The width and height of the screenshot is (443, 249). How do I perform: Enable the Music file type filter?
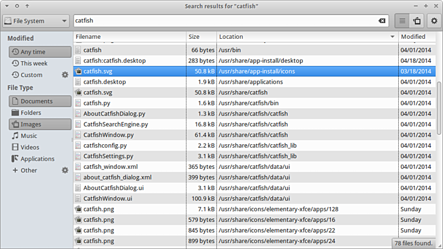(28, 136)
